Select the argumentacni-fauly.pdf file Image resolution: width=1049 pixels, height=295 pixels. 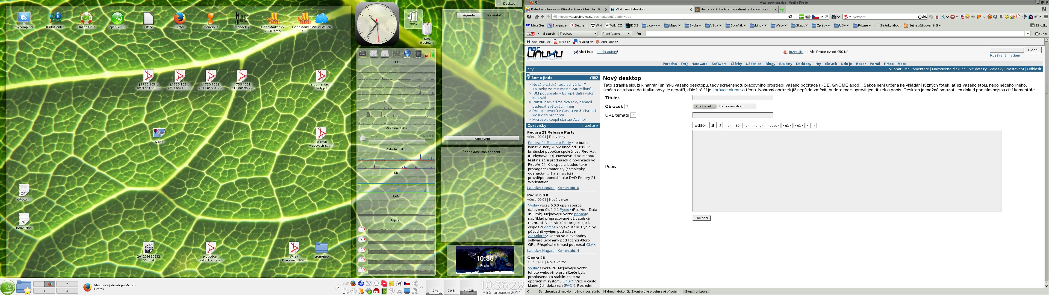click(321, 80)
